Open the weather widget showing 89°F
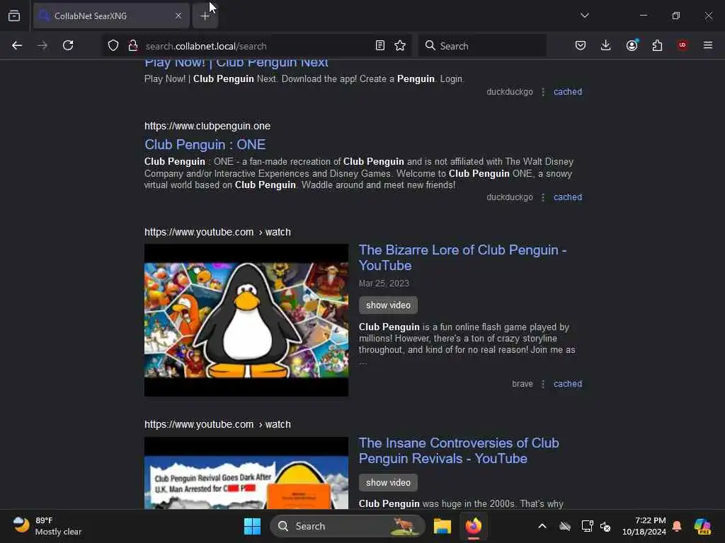The image size is (725, 543). (x=46, y=526)
